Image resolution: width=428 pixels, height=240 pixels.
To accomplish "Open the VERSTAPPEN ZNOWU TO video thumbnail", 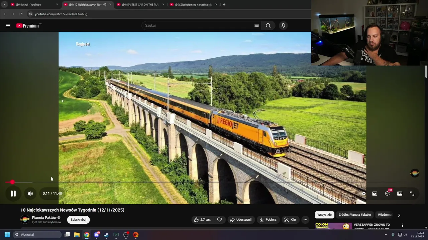I will pyautogui.click(x=333, y=226).
